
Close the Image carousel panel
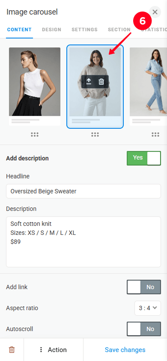155,12
